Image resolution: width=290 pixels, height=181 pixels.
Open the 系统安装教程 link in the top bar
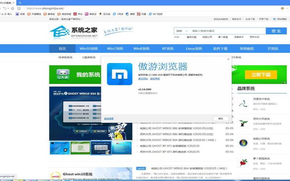pos(221,19)
